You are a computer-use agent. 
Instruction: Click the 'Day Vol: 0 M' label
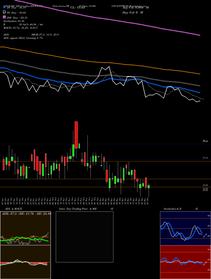point(133,13)
